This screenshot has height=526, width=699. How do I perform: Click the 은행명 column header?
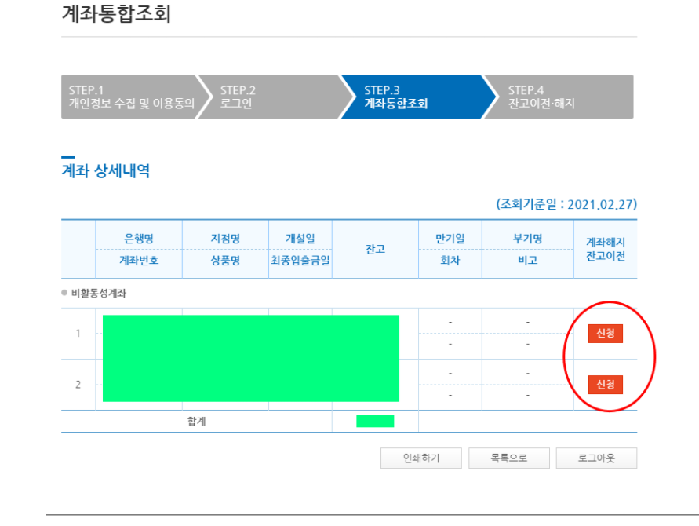(x=139, y=239)
